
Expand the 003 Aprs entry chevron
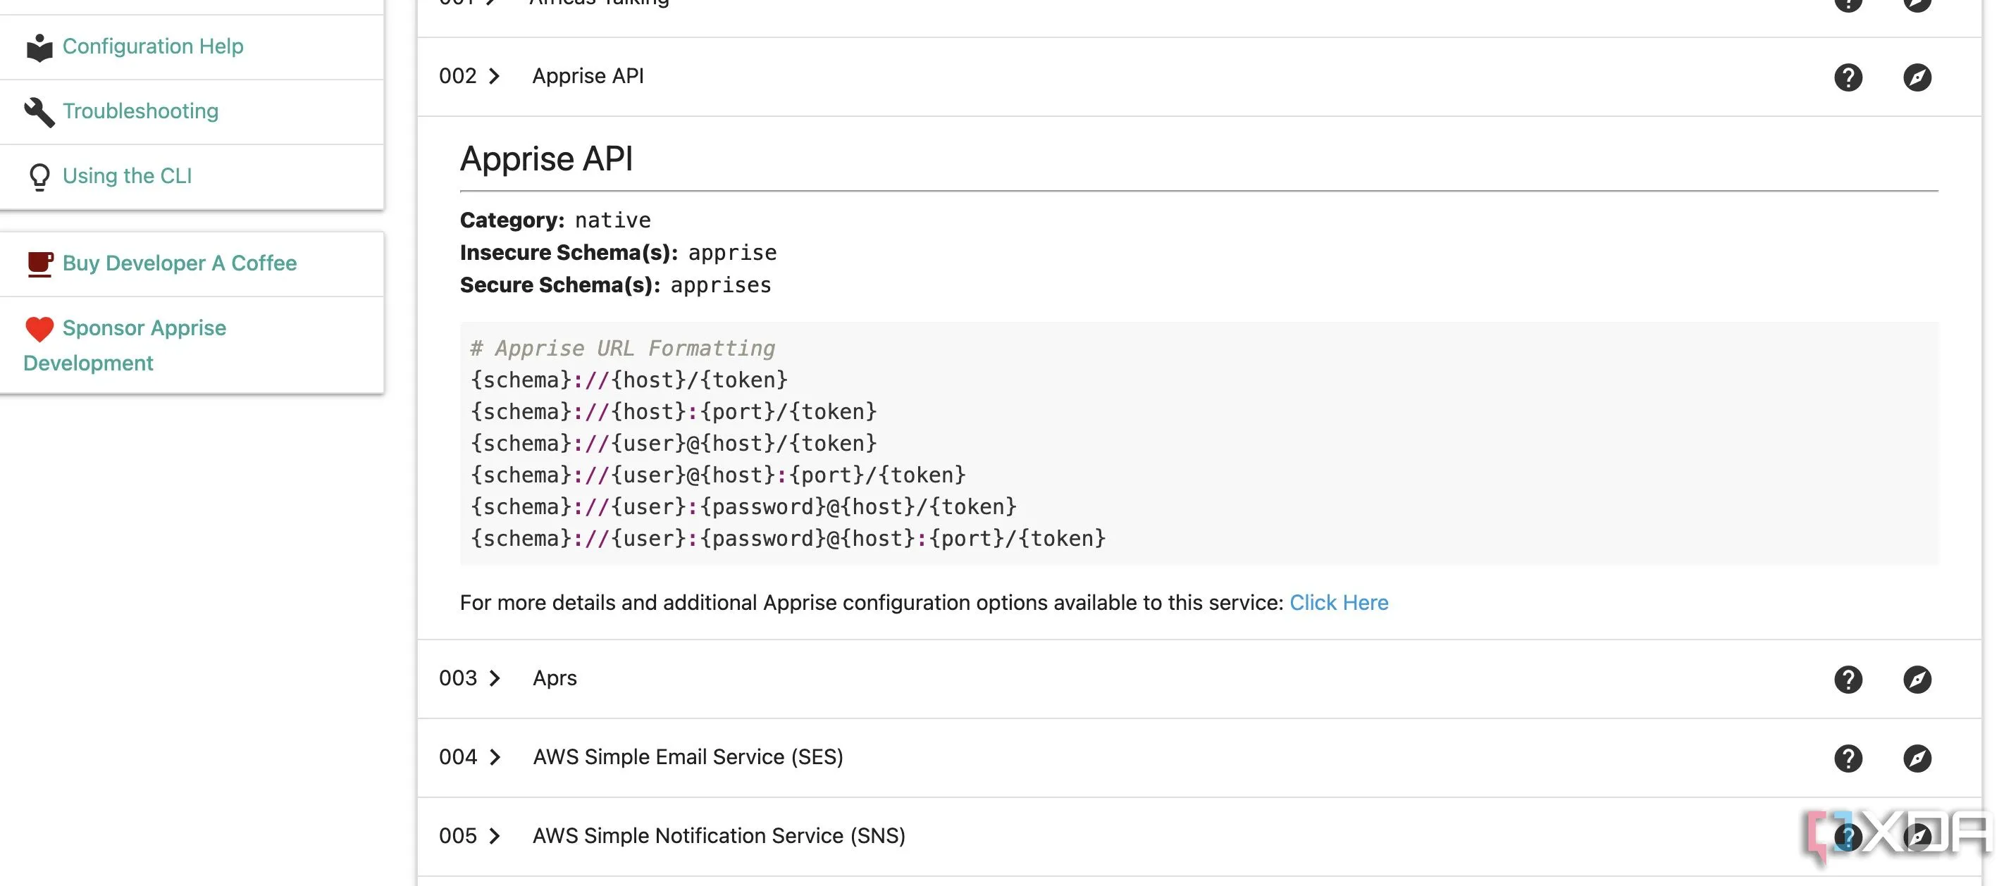pyautogui.click(x=494, y=678)
